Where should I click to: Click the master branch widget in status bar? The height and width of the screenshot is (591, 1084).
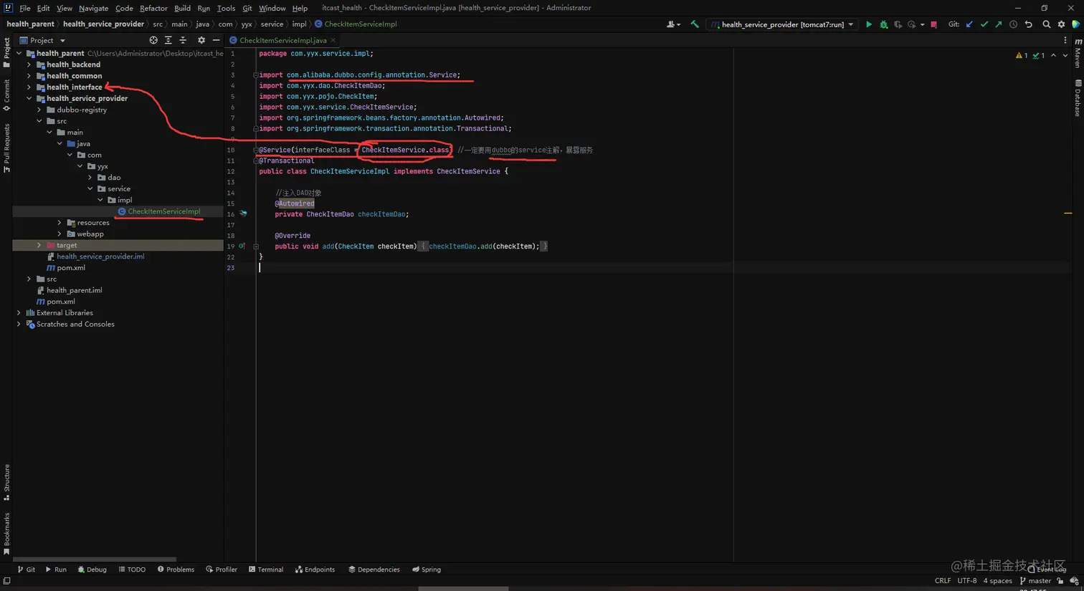coord(1035,581)
